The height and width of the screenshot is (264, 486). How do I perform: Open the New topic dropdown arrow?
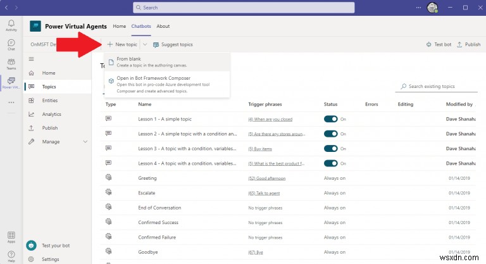pos(145,45)
